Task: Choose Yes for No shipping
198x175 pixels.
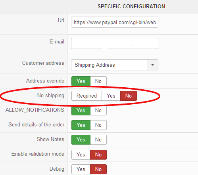Action: [x=111, y=96]
